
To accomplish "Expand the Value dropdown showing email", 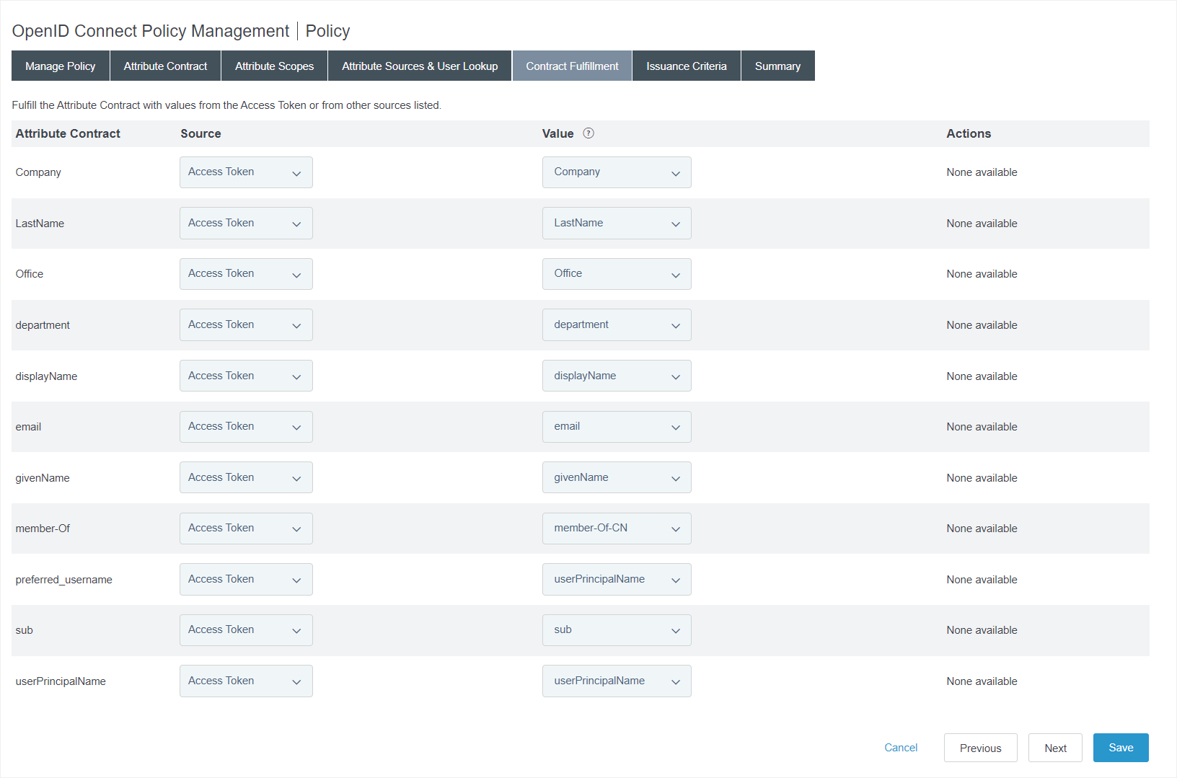I will click(617, 427).
